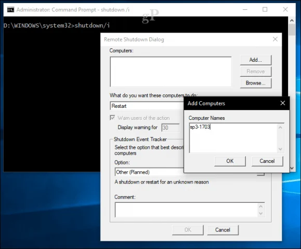Screen dimensions: 301x249
Task: Cancel the Remote Shutdown Dialog
Action: [223, 230]
